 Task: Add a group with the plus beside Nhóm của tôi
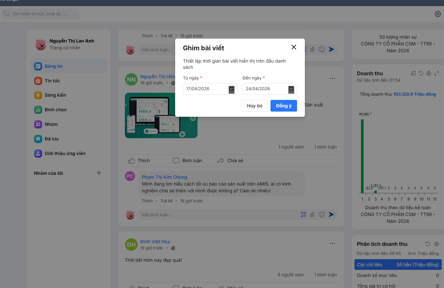(x=99, y=173)
